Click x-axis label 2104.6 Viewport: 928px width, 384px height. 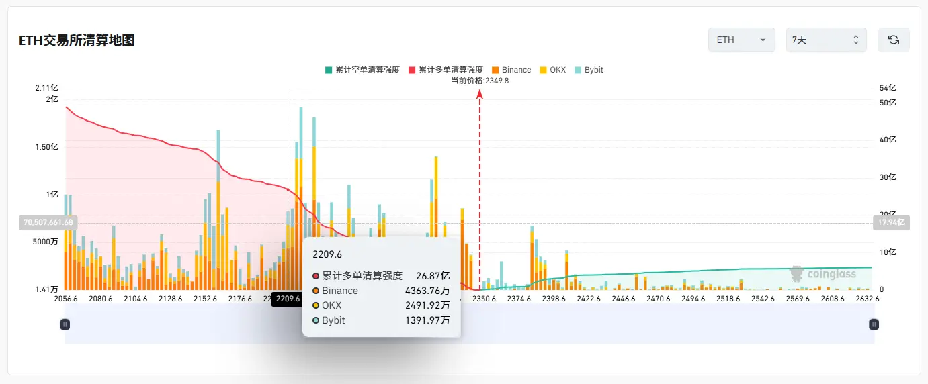tap(135, 299)
